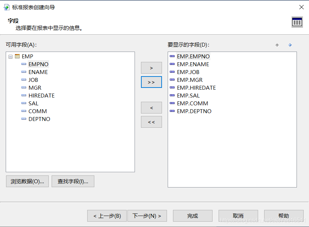The height and width of the screenshot is (227, 309).
Task: Add selected field with single > button
Action: coord(151,68)
